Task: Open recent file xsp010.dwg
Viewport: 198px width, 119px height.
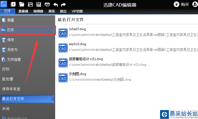Action: pyautogui.click(x=78, y=44)
